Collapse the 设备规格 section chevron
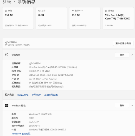Image resolution: width=135 pixels, height=136 pixels. click(132, 55)
